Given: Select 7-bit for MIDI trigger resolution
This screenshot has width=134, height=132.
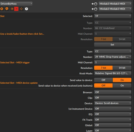Looking at the screenshot, I should [x=103, y=68].
